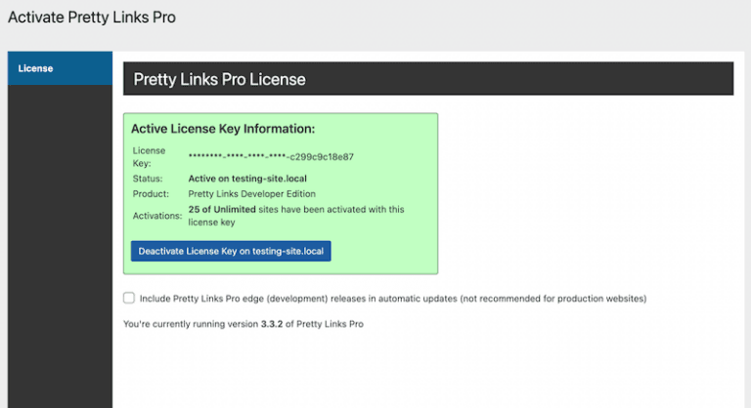Click the Activations field label
Screen dimensions: 751x408
[x=156, y=215]
